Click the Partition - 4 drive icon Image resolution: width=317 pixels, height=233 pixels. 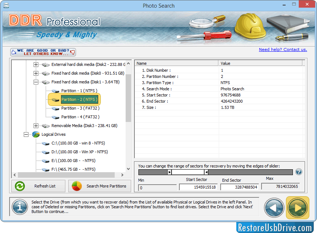tap(56, 117)
